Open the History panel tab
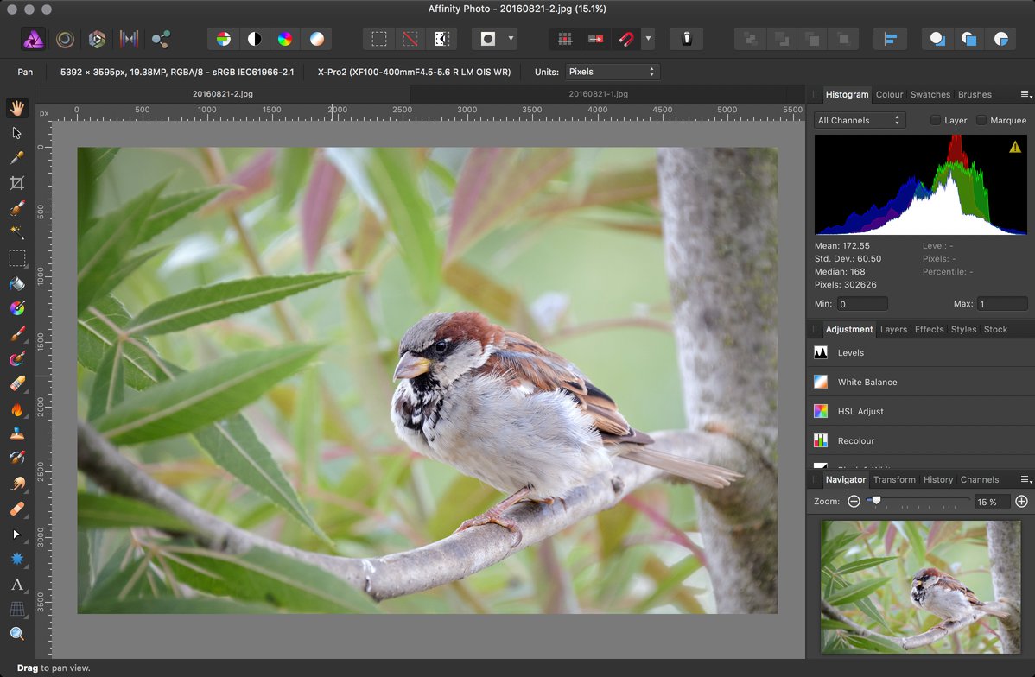This screenshot has height=677, width=1035. coord(938,480)
